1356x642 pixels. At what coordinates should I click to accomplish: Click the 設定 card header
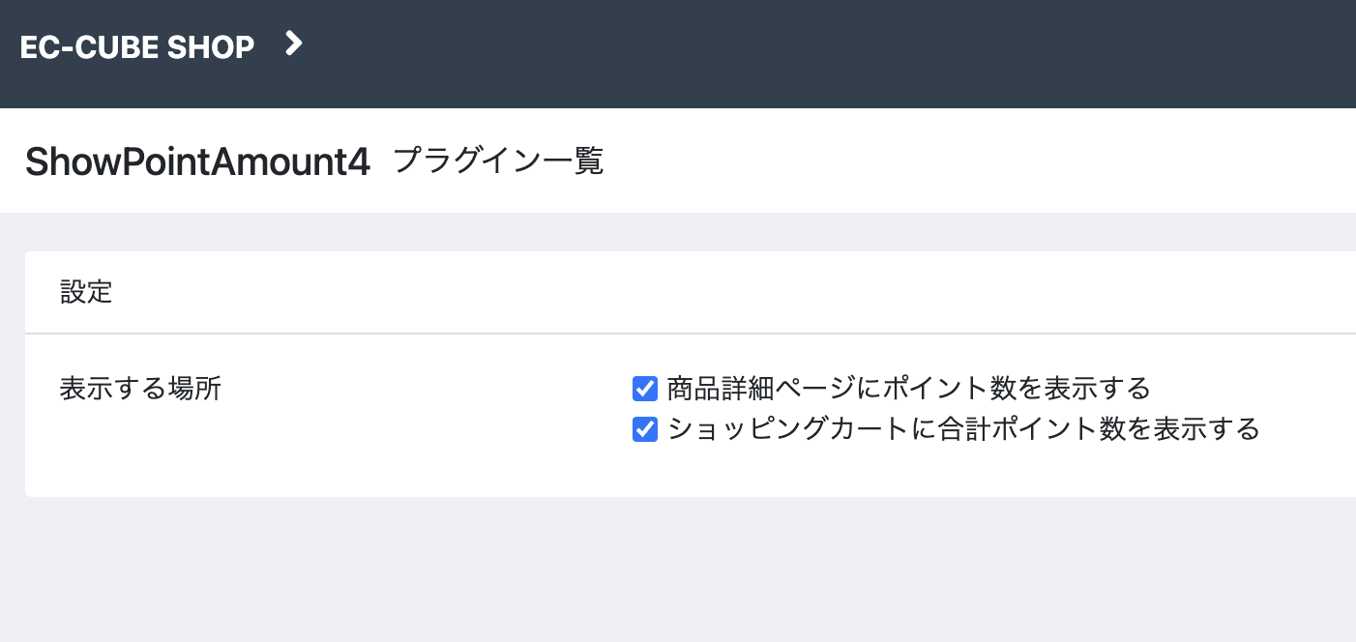coord(86,292)
